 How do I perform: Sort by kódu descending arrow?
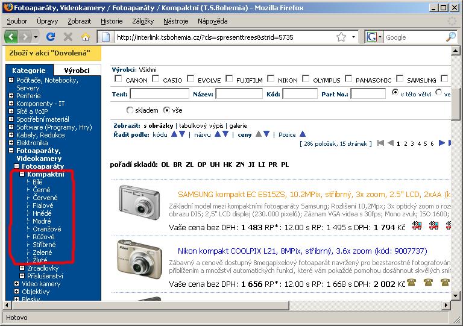pos(182,134)
